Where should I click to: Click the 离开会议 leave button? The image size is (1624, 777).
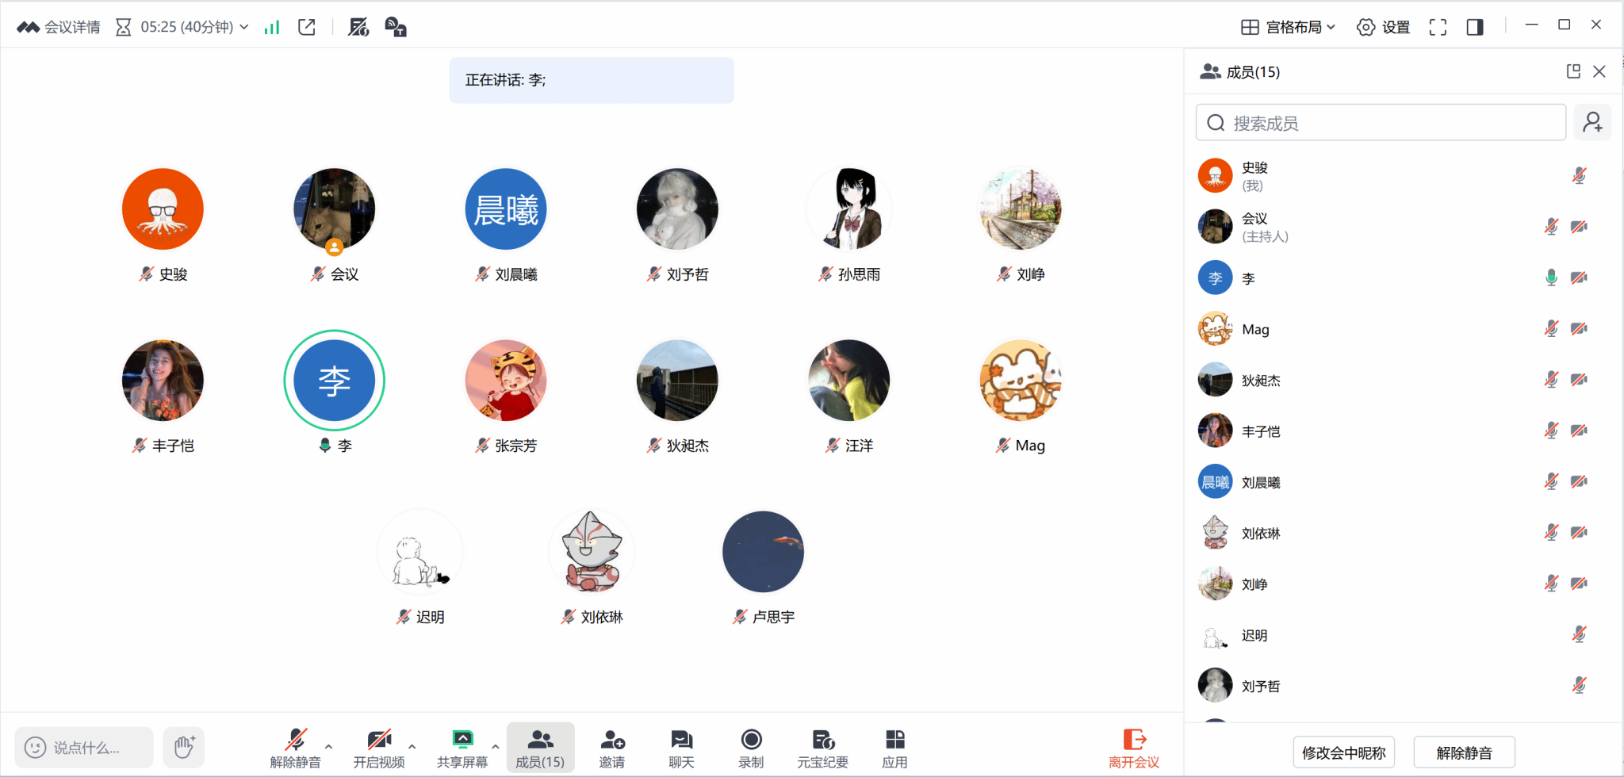click(1134, 749)
